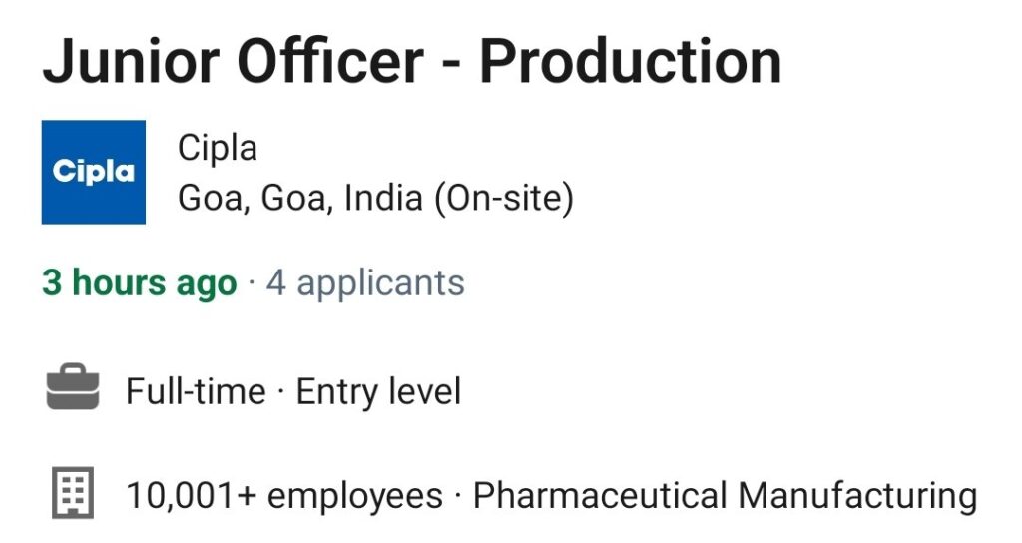This screenshot has height=543, width=1022.
Task: Click the Junior Officer part of heading
Action: click(234, 62)
